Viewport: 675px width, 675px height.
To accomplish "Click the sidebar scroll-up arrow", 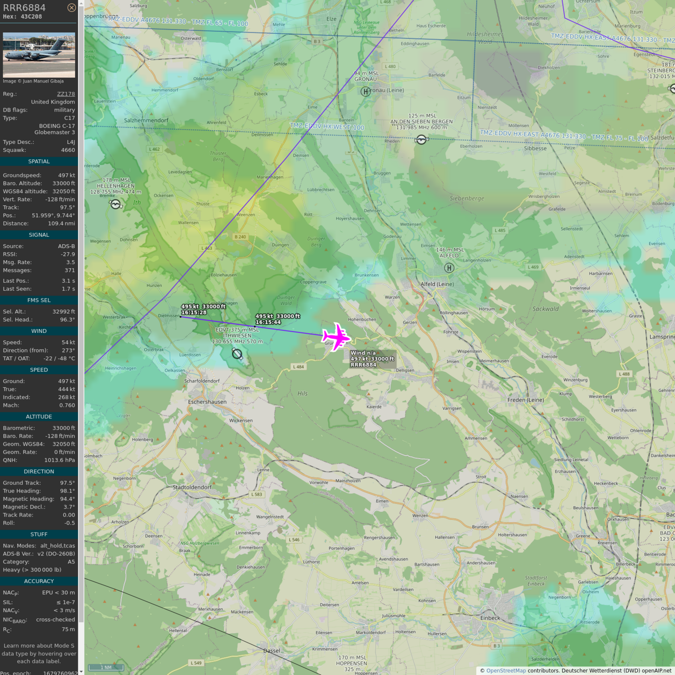I will click(x=81, y=3).
